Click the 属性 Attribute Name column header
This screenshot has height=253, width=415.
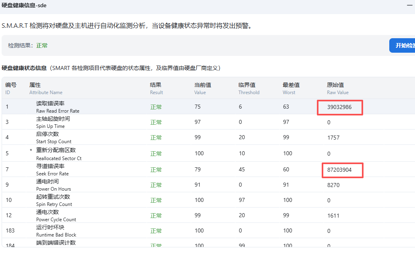(x=45, y=88)
